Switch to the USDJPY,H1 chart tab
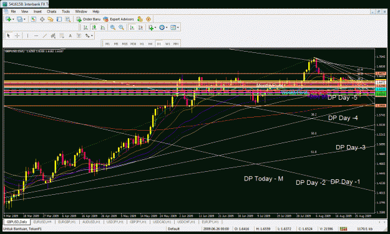Viewport: 390px width, 234px height. [115, 222]
